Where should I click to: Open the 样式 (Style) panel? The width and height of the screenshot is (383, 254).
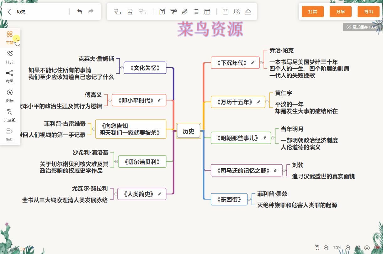(x=10, y=57)
